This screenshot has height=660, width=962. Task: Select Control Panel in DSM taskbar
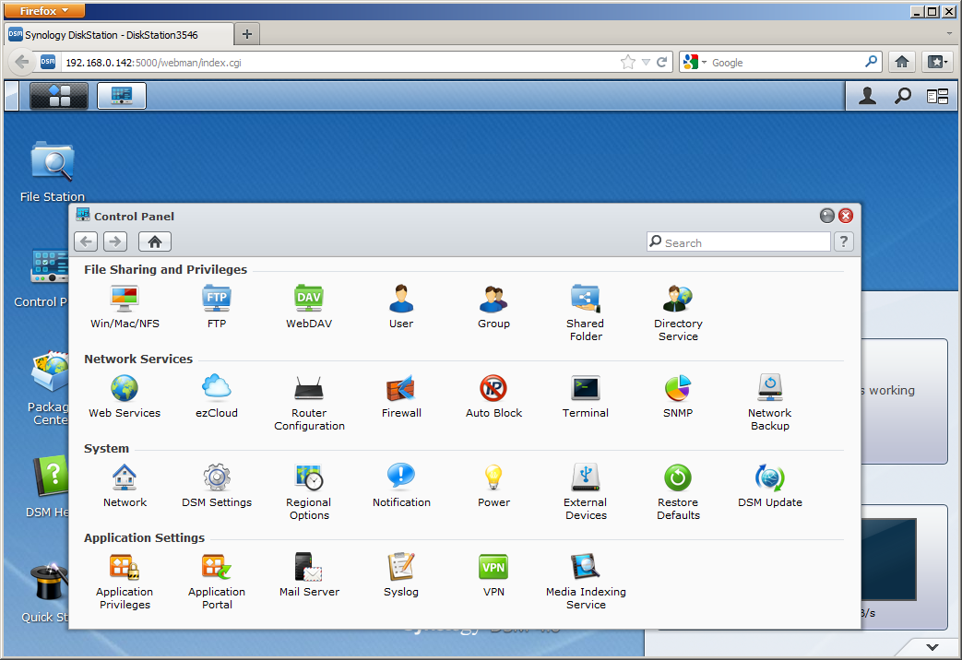coord(122,96)
